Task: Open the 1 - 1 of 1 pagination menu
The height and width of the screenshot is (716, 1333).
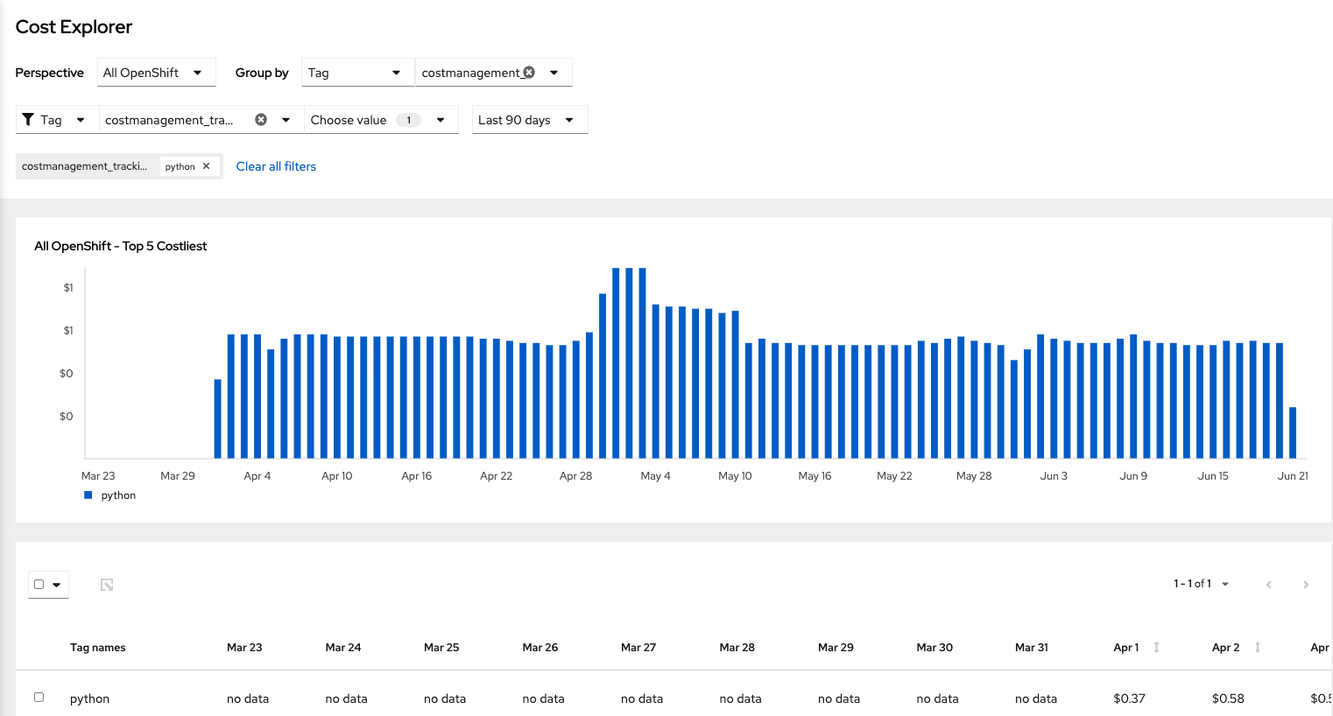Action: pos(1201,584)
